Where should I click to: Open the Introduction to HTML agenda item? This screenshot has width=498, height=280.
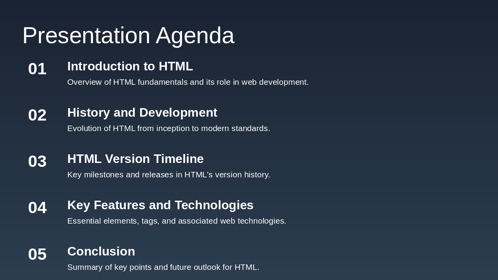tap(130, 66)
